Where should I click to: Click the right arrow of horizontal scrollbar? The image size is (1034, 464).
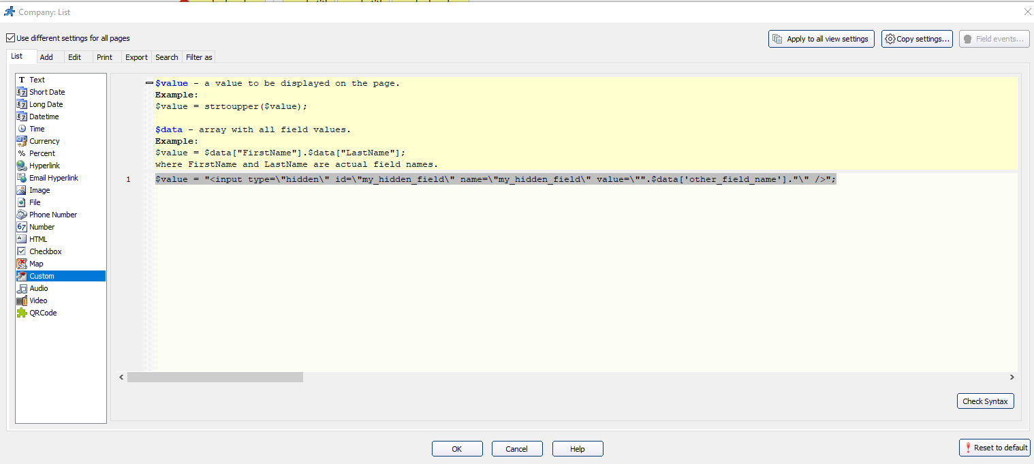point(1012,377)
